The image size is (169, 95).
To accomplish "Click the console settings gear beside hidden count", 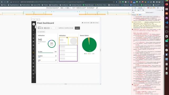I will pos(162,10).
